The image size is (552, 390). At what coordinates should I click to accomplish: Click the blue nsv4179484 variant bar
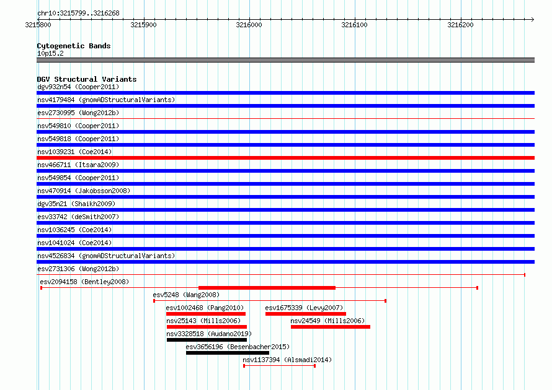tap(285, 106)
